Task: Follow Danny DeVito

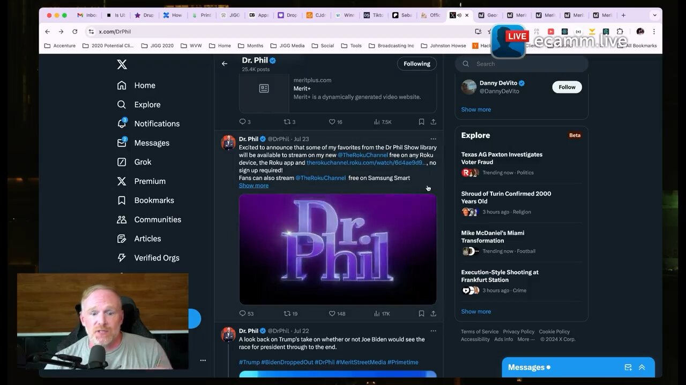Action: click(567, 87)
